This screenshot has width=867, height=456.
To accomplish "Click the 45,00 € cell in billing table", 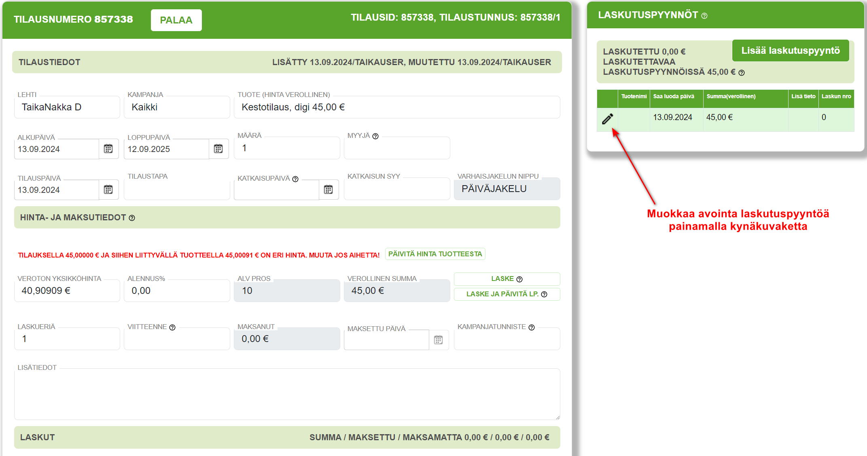I will point(746,119).
